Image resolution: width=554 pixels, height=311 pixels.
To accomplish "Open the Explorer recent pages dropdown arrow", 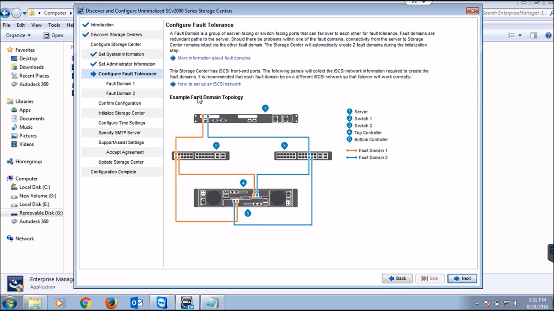I will point(24,13).
